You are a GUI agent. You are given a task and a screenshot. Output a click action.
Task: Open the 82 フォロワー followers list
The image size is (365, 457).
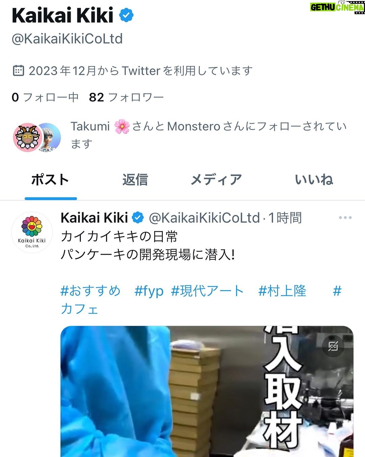click(x=126, y=97)
